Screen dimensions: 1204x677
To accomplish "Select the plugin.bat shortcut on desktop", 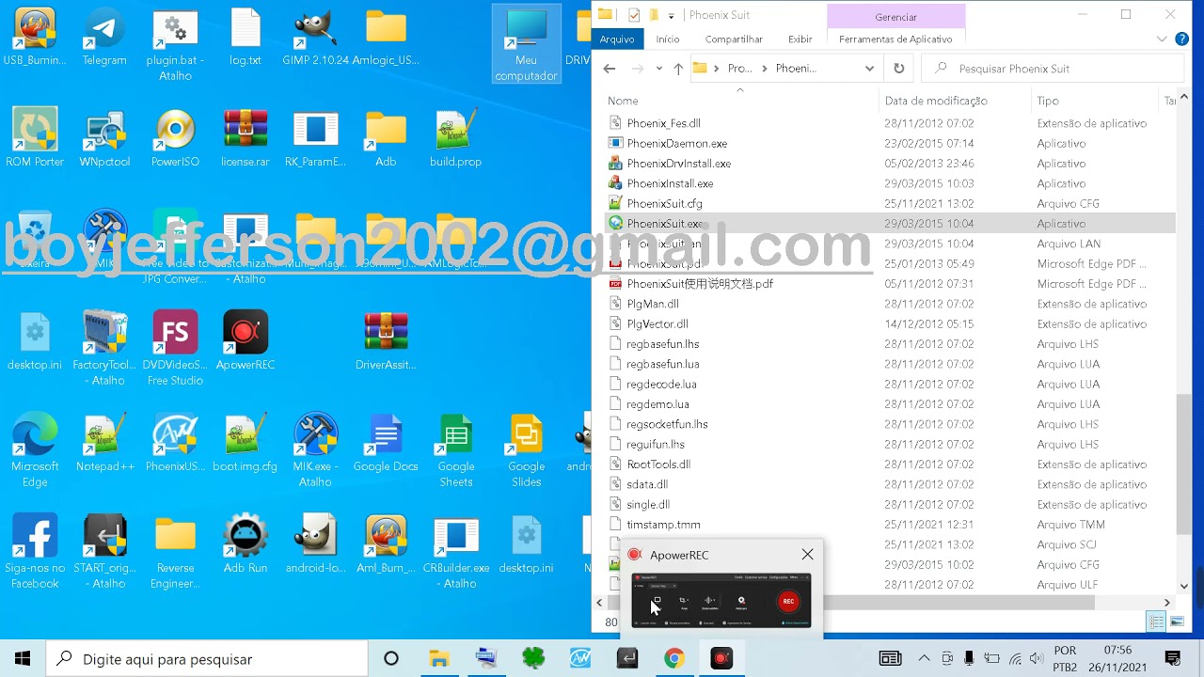I will click(x=175, y=45).
